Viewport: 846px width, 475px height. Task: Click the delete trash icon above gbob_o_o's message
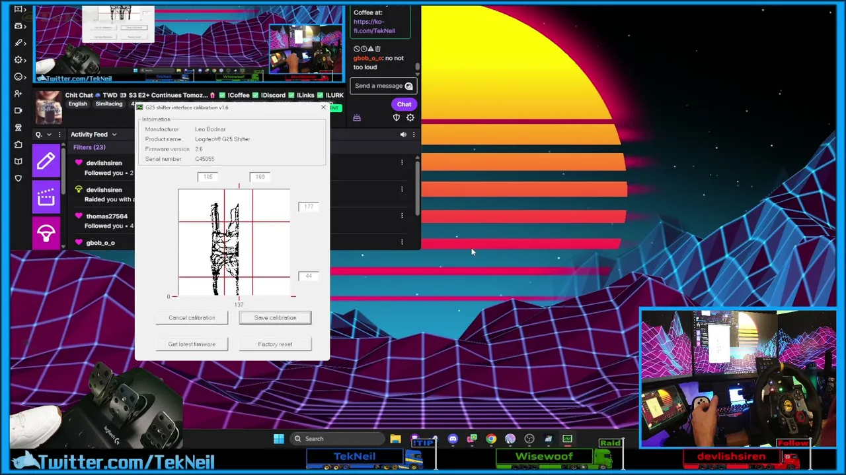point(378,49)
